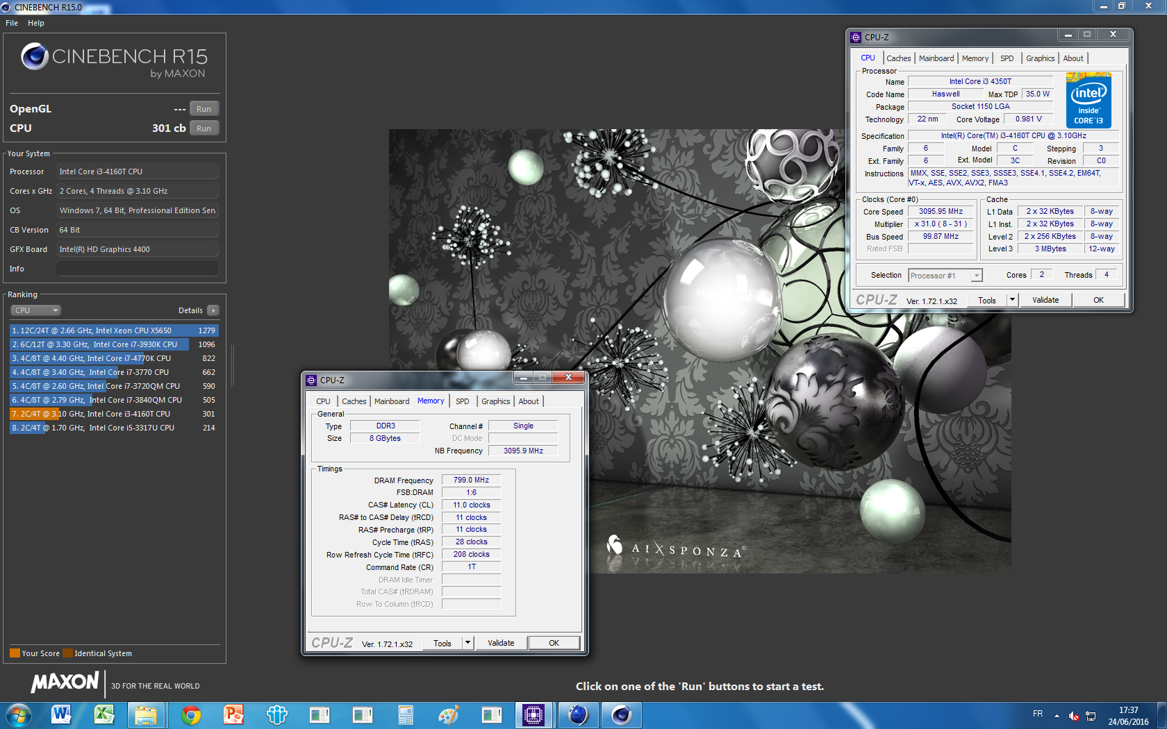Viewport: 1167px width, 729px height.
Task: Open Paint from taskbar
Action: [449, 715]
